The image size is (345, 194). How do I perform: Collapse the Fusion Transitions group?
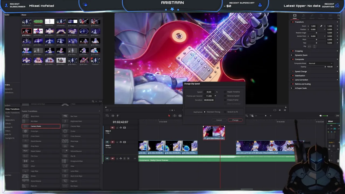tap(99, 111)
